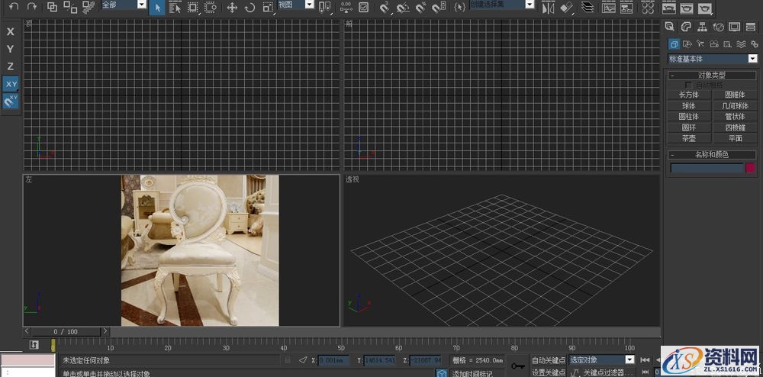
Task: Open the Layer Manager stack icon
Action: coord(588,8)
